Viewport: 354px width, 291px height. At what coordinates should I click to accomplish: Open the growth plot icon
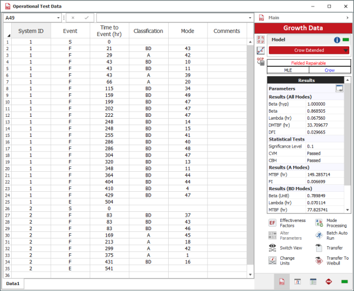tap(261, 50)
